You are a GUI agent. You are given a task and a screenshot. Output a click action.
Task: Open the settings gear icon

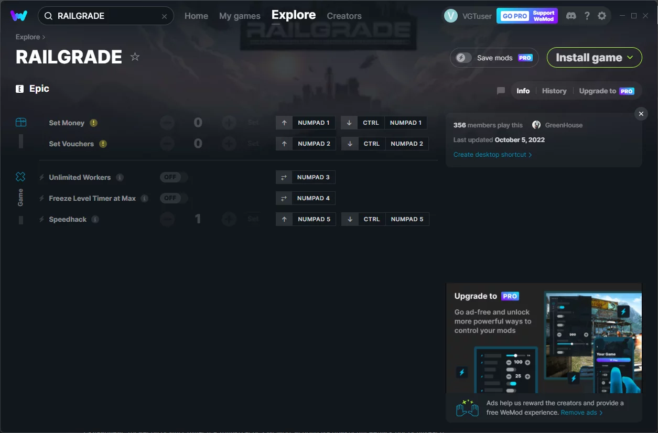(x=602, y=16)
